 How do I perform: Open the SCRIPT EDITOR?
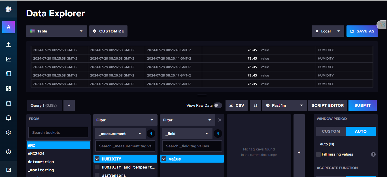(x=328, y=105)
